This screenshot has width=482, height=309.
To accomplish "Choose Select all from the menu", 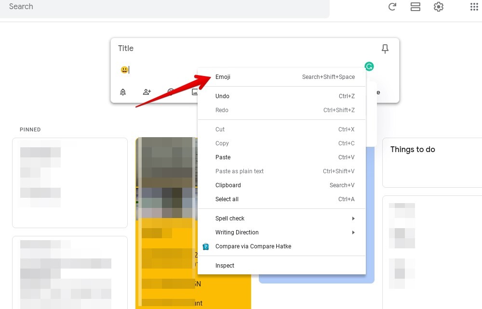I will pyautogui.click(x=227, y=199).
